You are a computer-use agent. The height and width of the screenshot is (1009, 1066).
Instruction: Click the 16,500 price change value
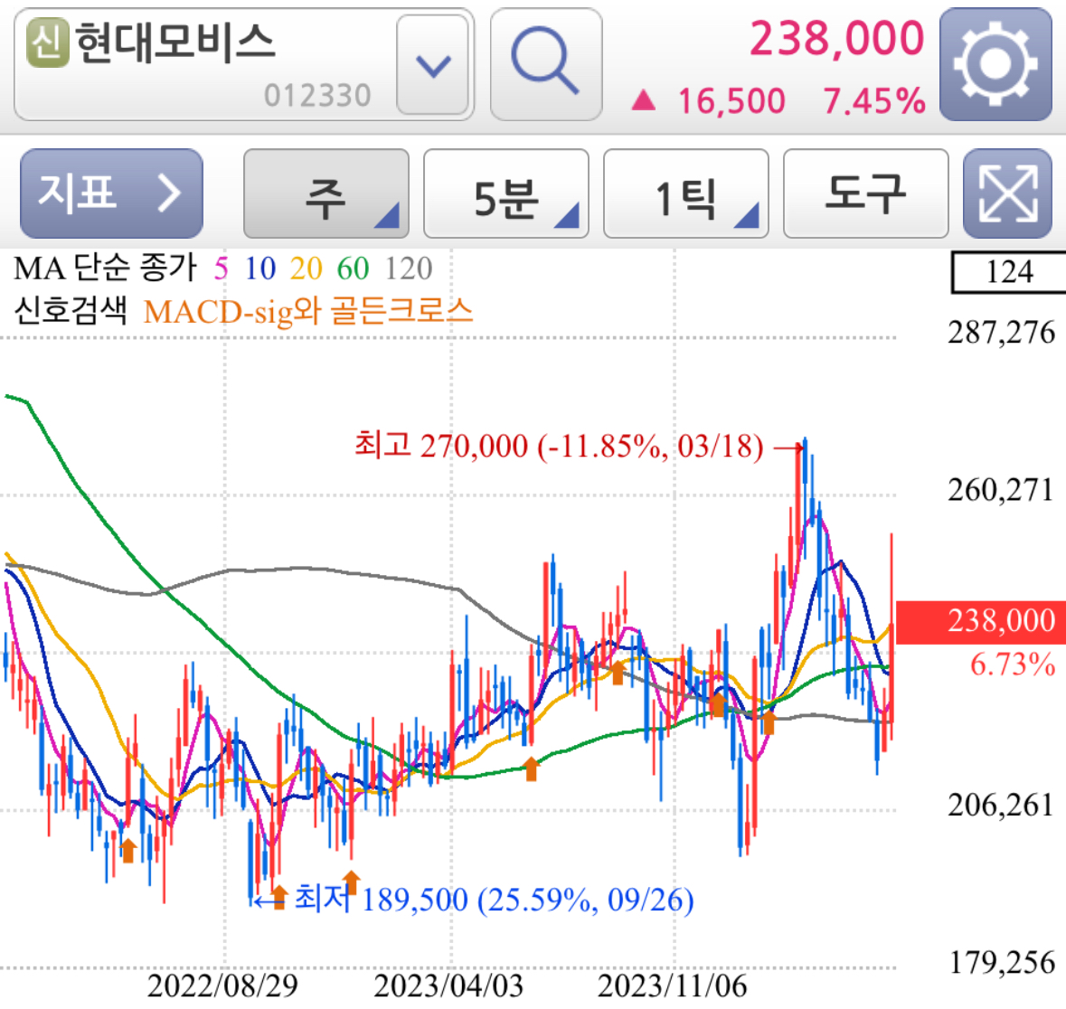731,101
